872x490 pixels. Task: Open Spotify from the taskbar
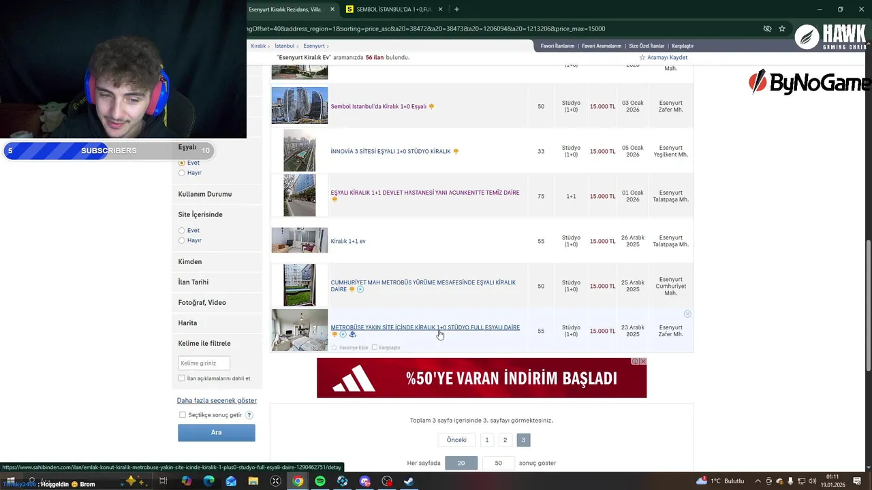[x=320, y=481]
